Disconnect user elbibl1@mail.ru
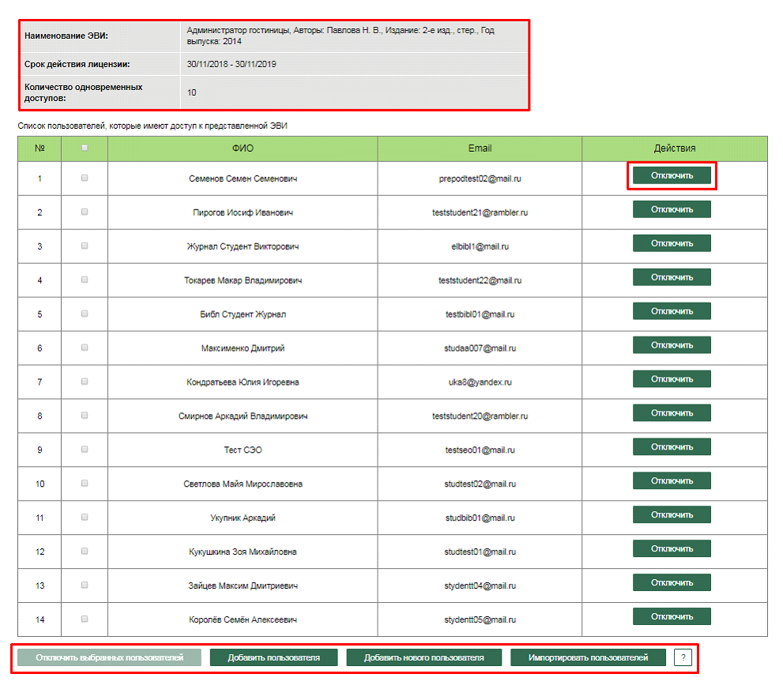This screenshot has width=783, height=689. 672,243
